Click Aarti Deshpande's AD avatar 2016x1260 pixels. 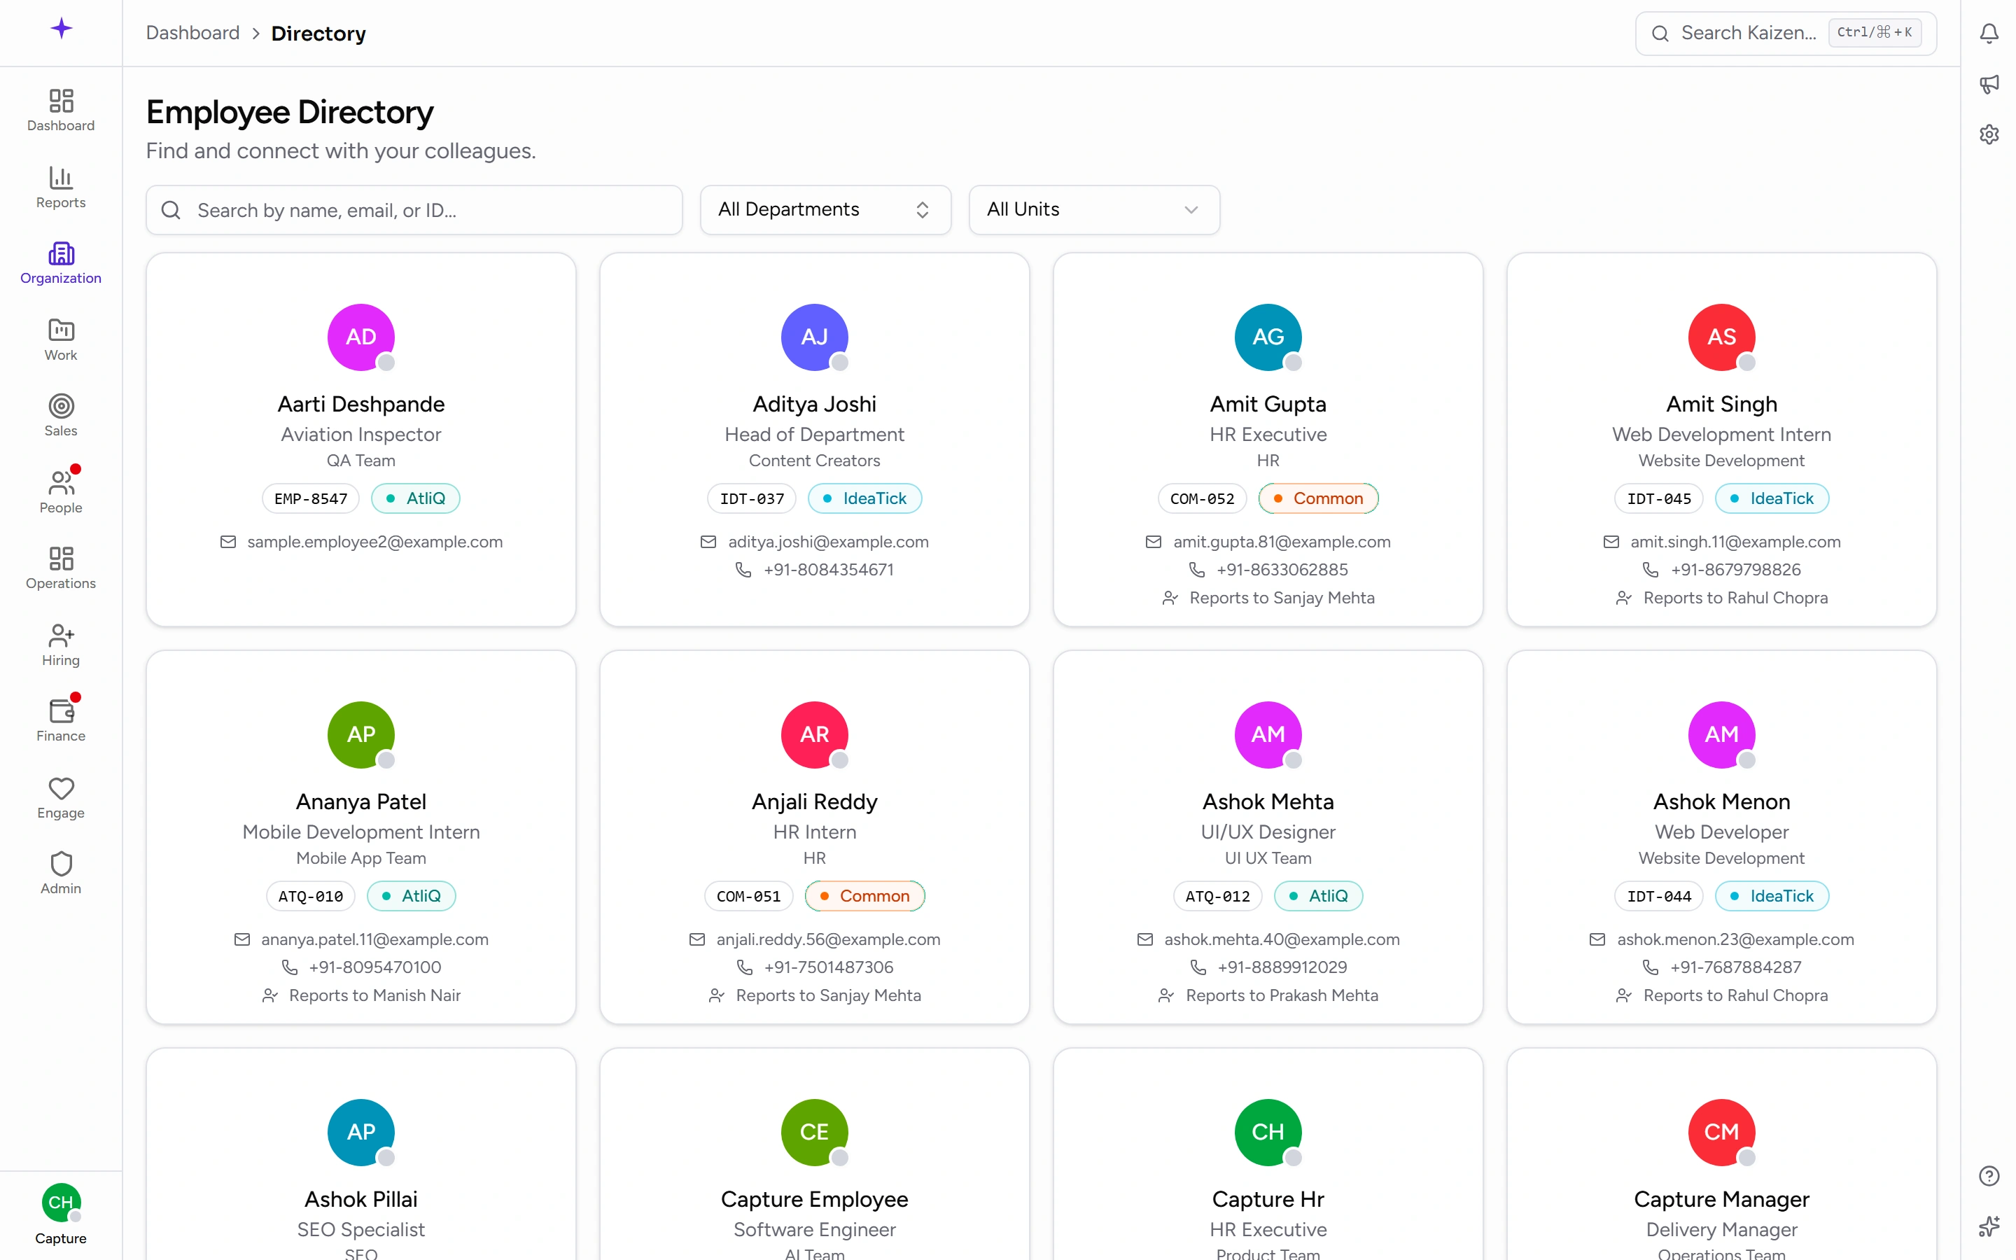coord(360,337)
